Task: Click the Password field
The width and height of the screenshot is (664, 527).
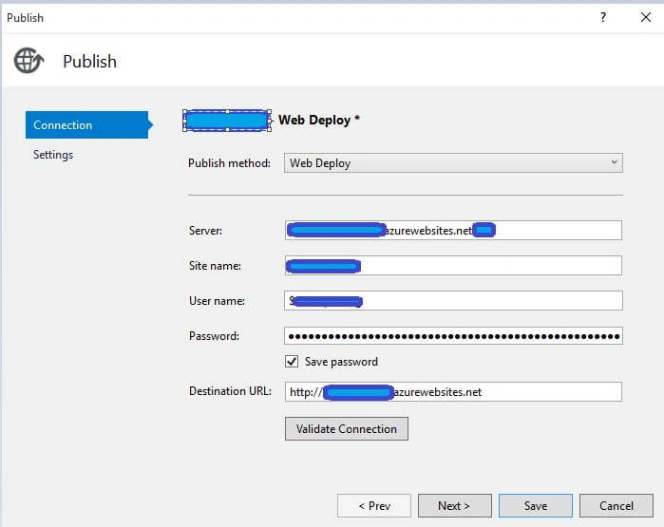Action: pyautogui.click(x=453, y=336)
